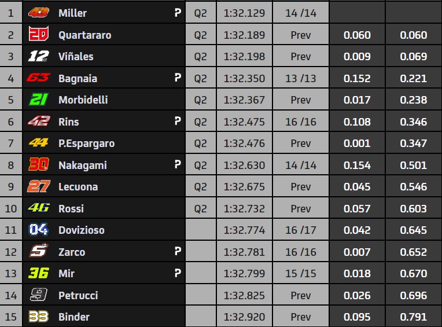Viewport: 442px width, 327px height.
Task: Click Petrucci's Prev lap cell
Action: pos(300,295)
